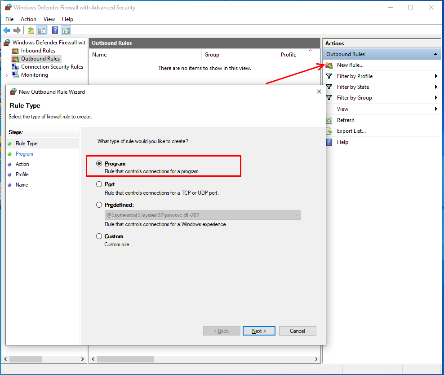Open the Help menu in menu bar
This screenshot has height=375, width=444.
click(x=68, y=19)
